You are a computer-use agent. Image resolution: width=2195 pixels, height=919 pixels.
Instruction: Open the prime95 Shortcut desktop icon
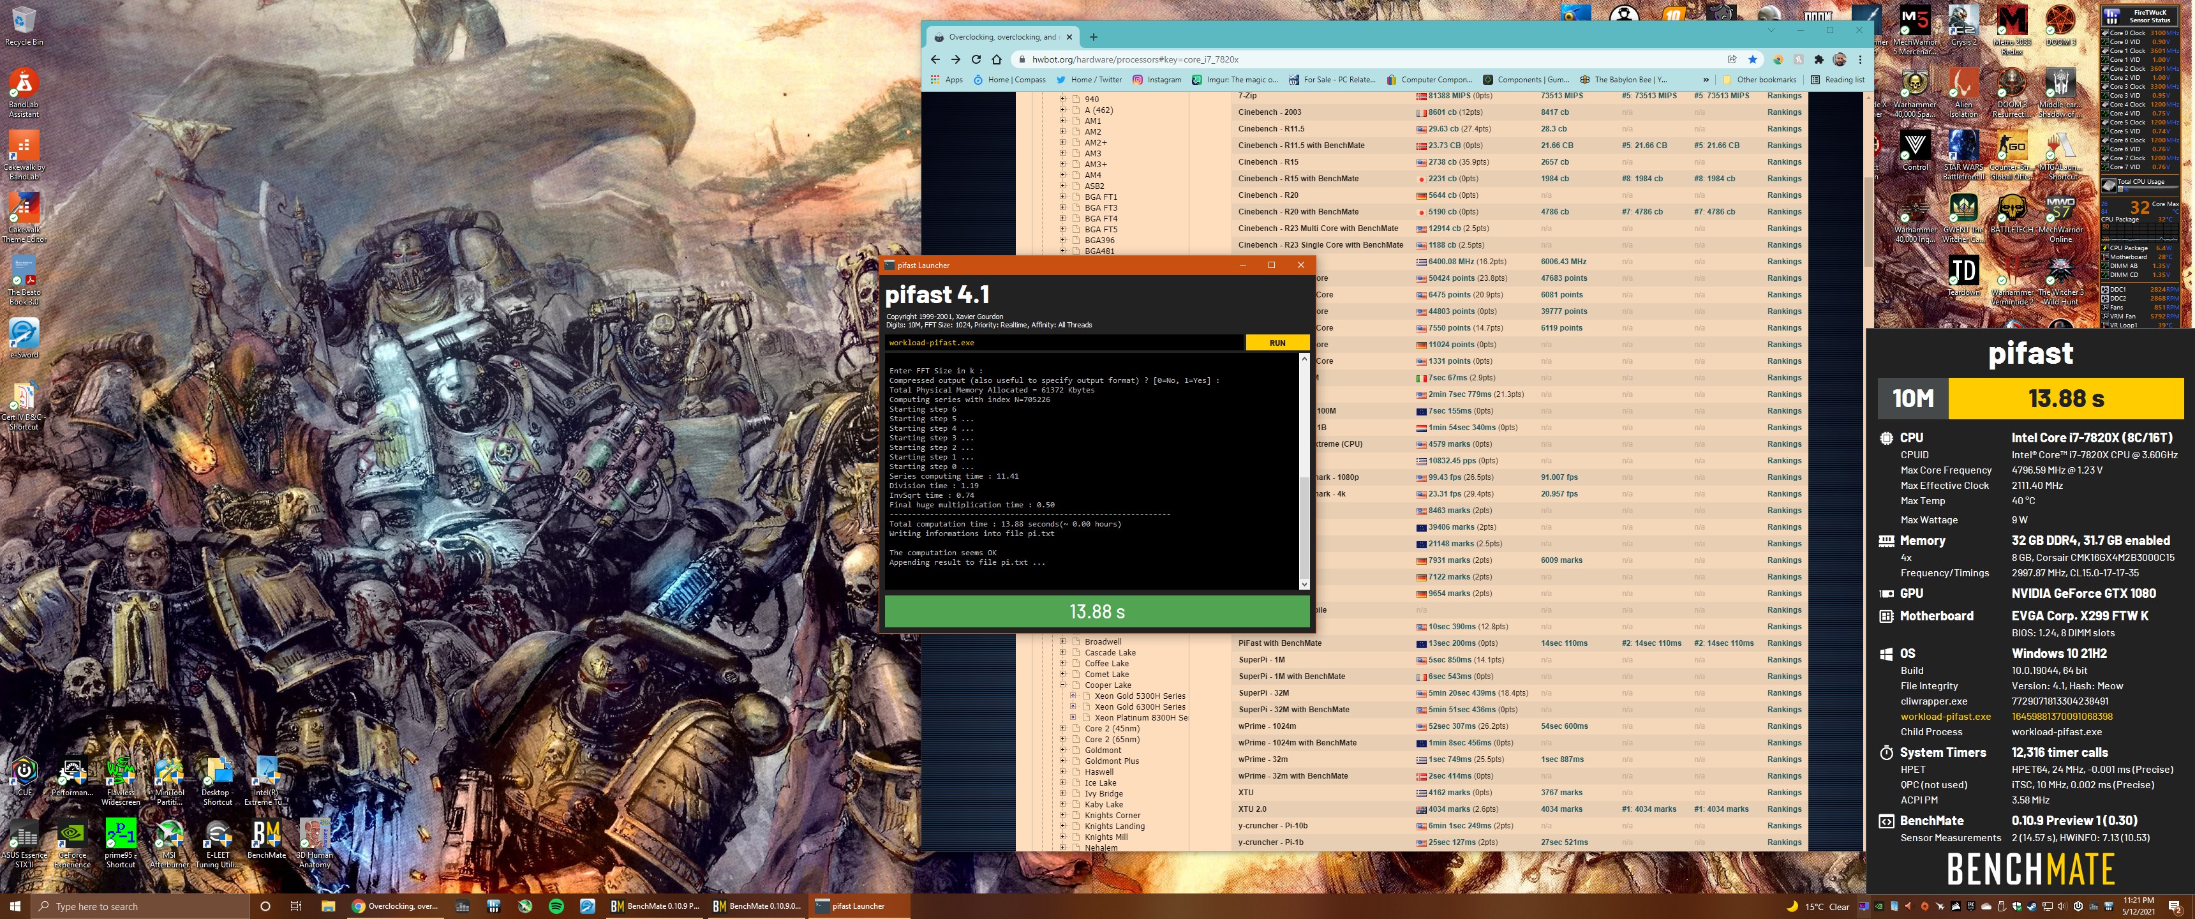[120, 844]
